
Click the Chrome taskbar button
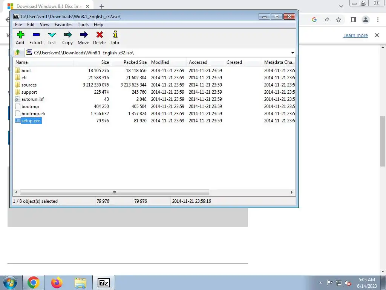pos(34,282)
